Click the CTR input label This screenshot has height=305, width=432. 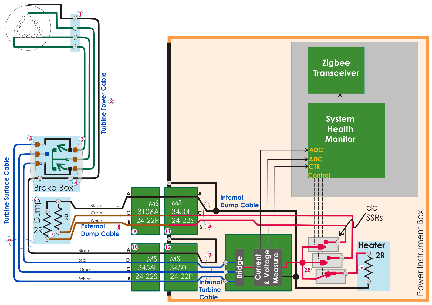point(315,167)
